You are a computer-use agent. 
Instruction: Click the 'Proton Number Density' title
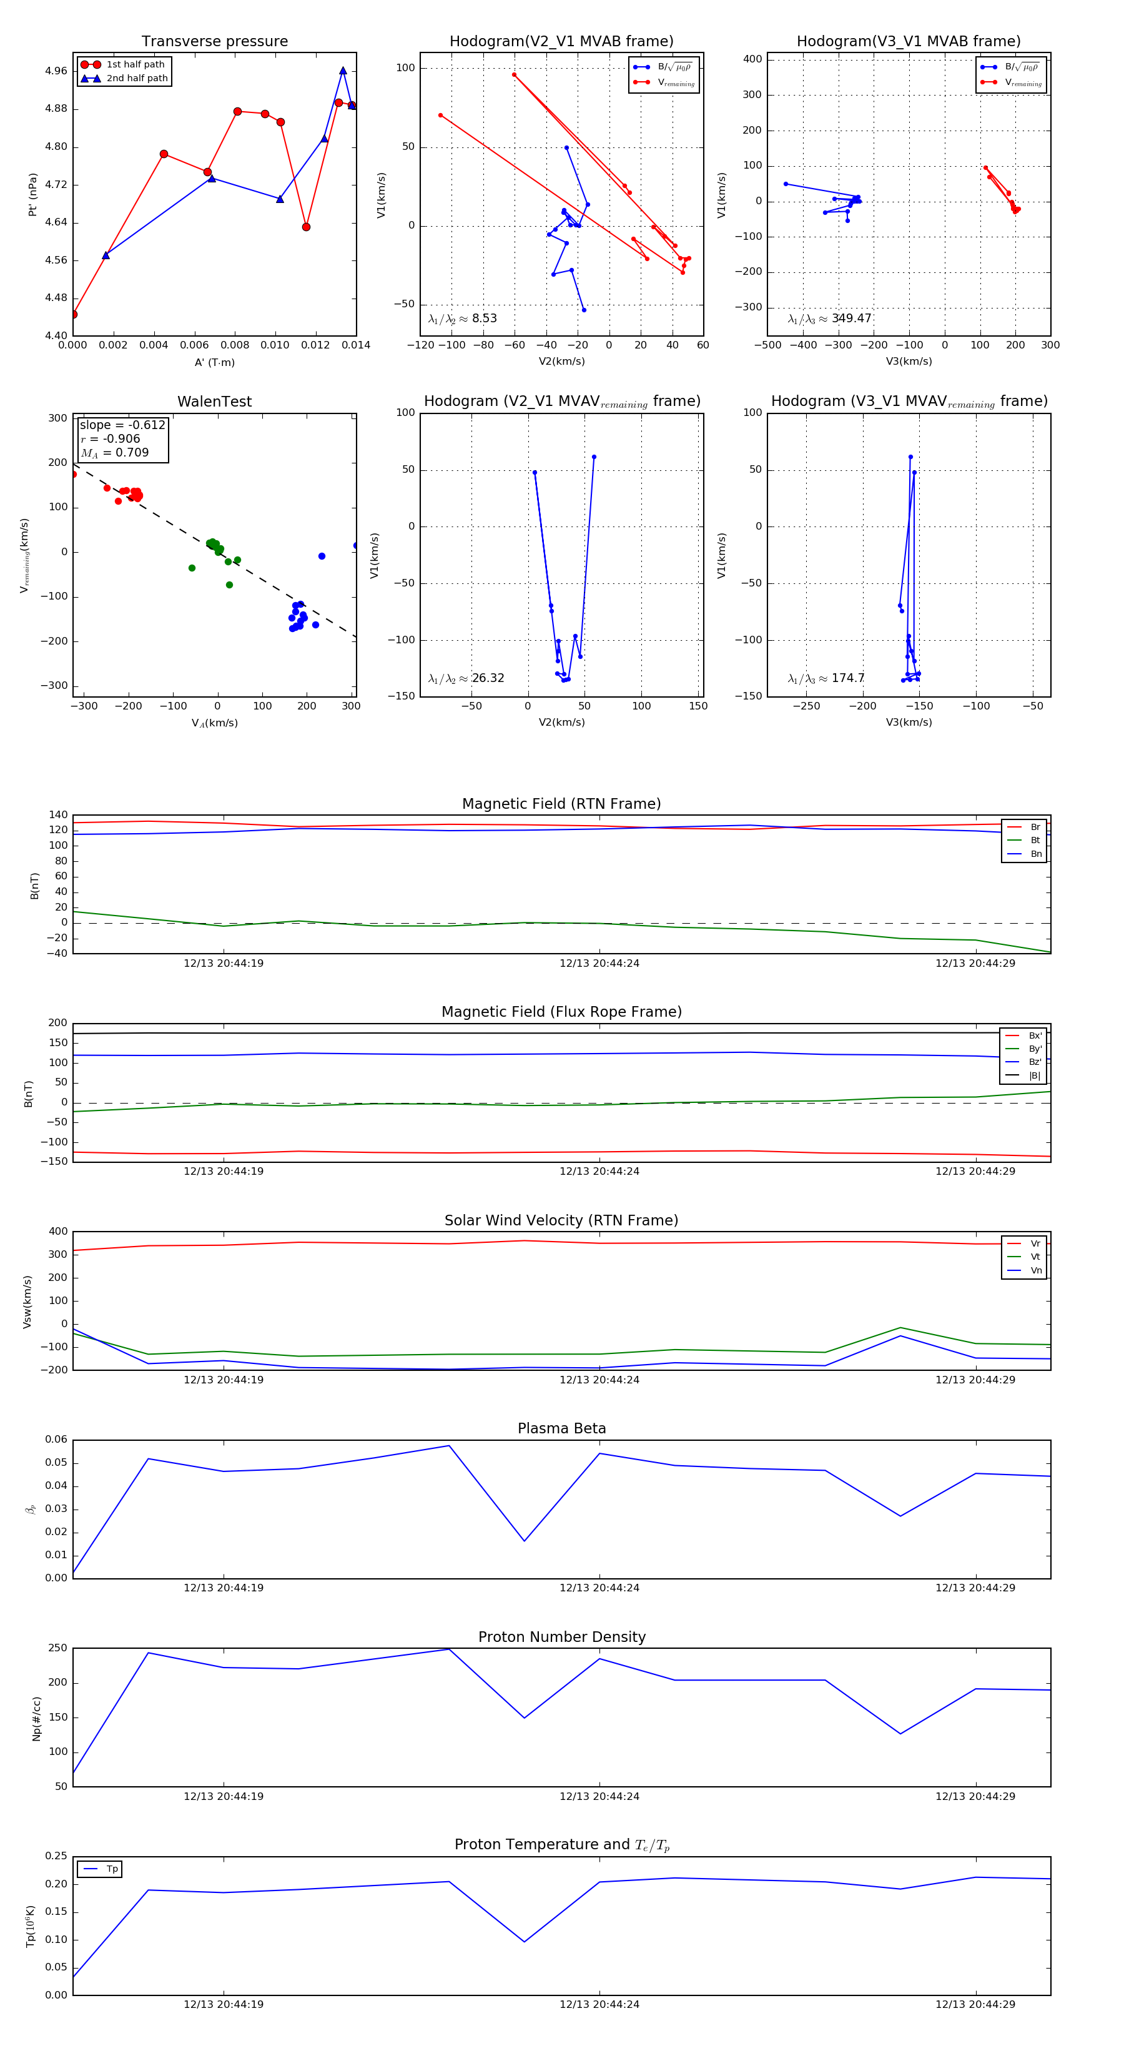point(561,1637)
